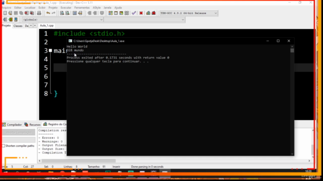Select the Aula_1.cpp editor tab

click(47, 26)
